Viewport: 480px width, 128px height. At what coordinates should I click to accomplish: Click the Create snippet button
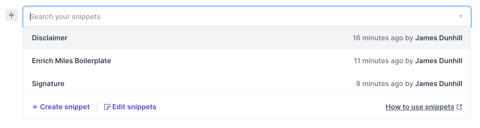point(61,107)
